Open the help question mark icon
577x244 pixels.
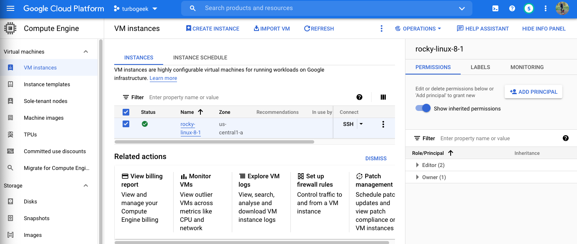pos(512,8)
